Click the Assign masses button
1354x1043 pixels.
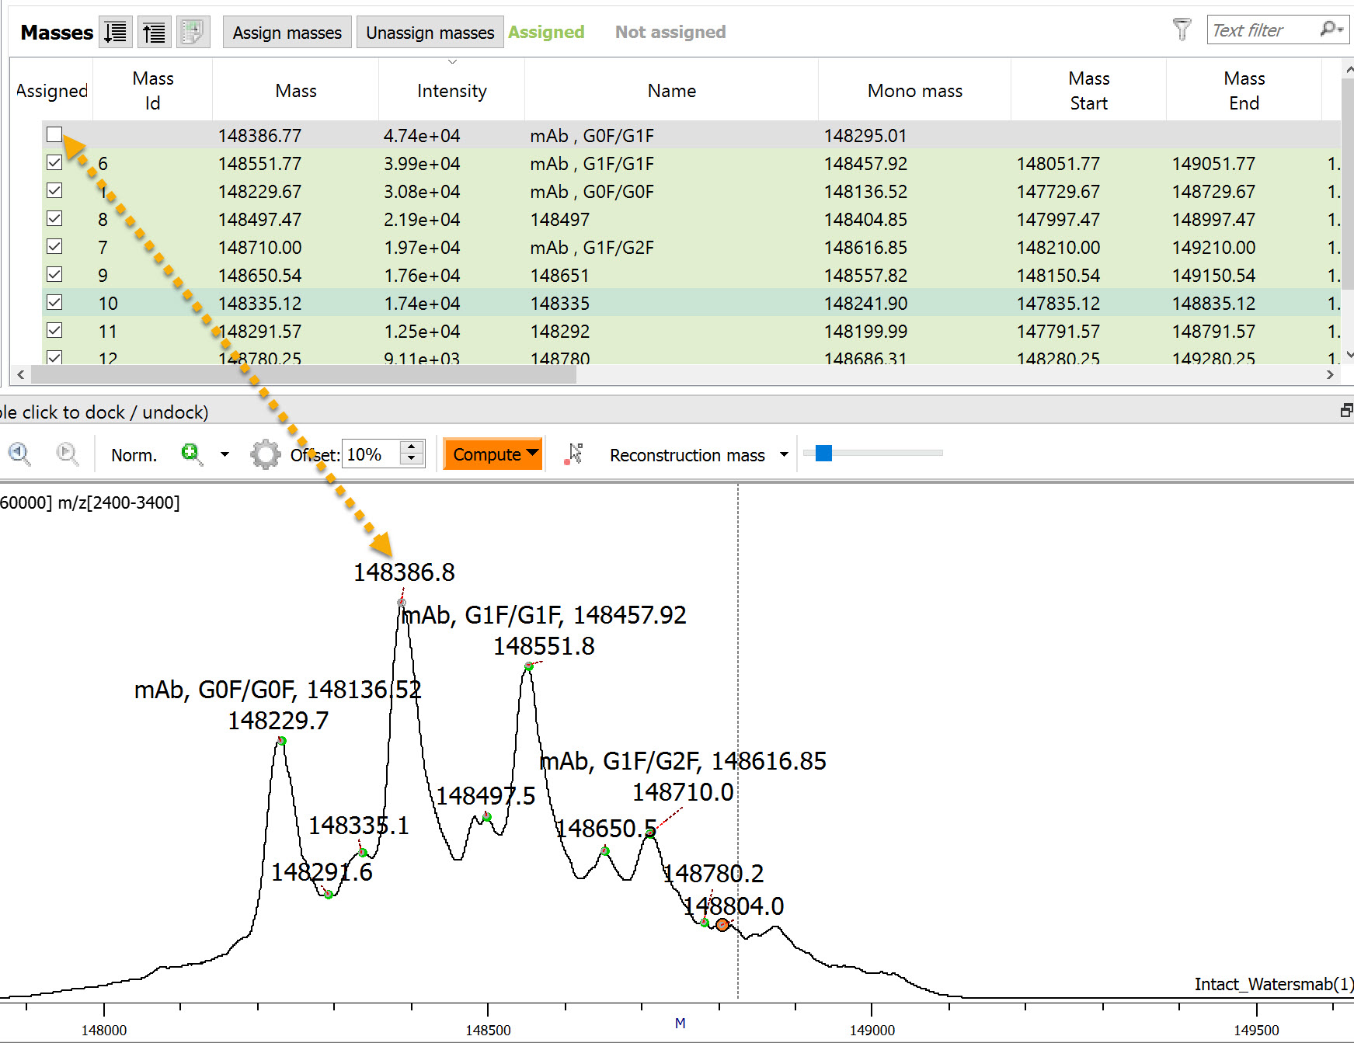287,33
